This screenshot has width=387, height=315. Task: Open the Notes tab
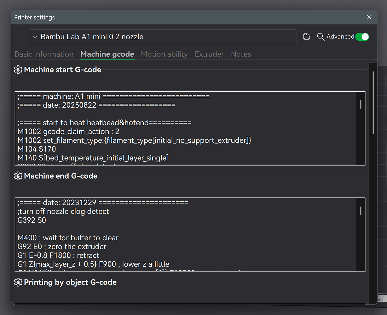(241, 54)
